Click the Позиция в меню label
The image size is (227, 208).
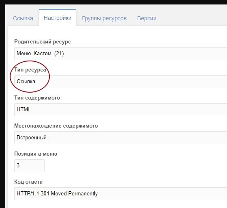click(36, 154)
